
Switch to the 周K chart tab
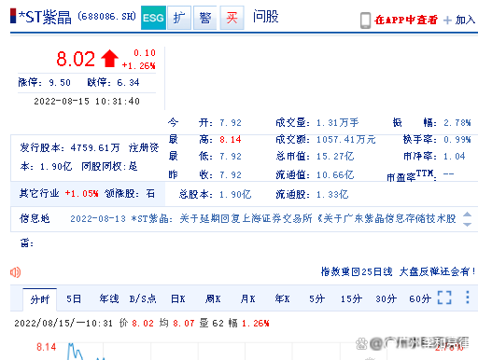tap(213, 299)
